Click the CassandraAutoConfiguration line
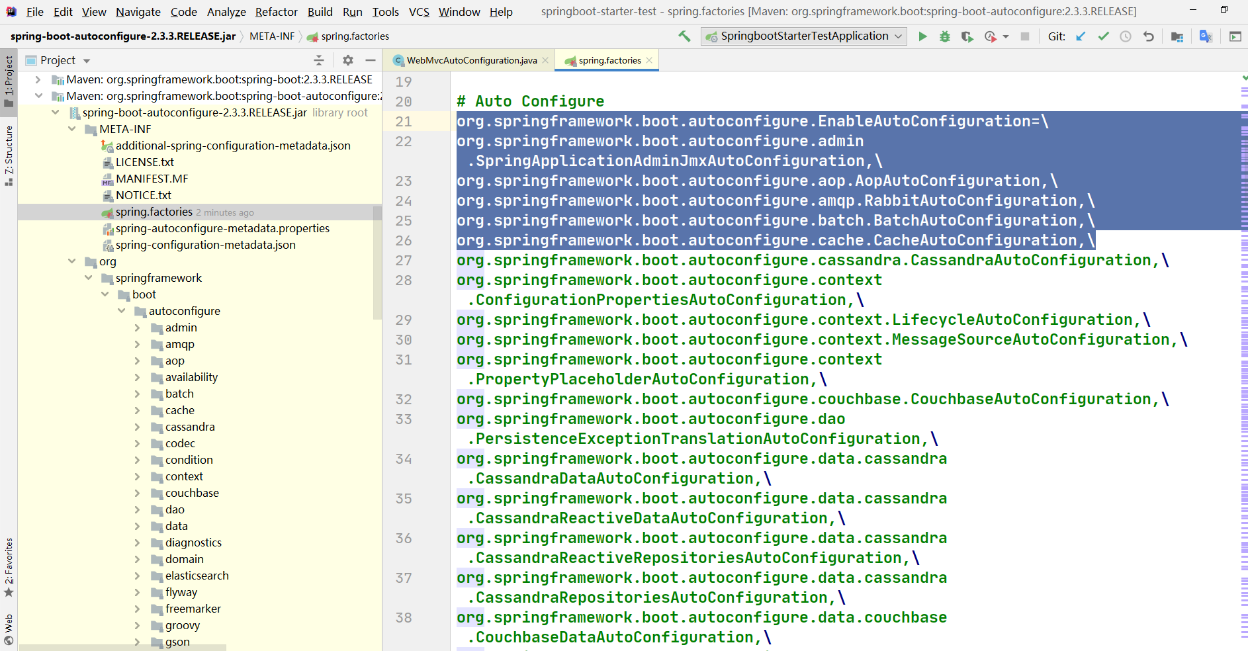Viewport: 1248px width, 651px height. tap(813, 260)
